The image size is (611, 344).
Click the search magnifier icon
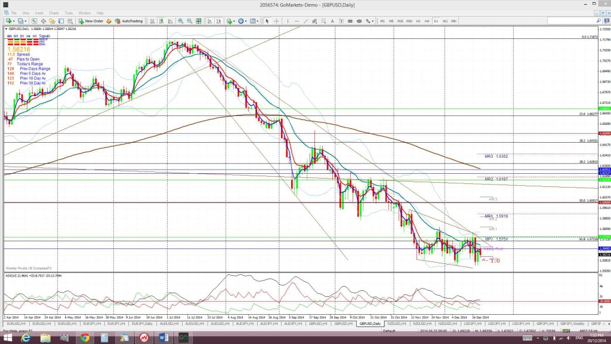598,21
